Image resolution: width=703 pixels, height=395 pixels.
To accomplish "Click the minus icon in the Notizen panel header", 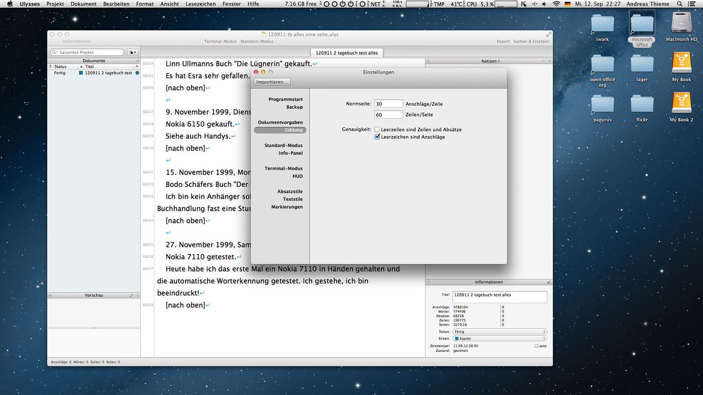I will click(543, 61).
